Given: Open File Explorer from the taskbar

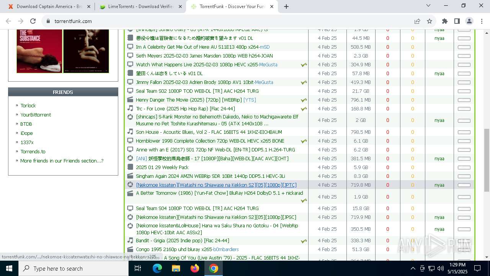Looking at the screenshot, I should 176,268.
